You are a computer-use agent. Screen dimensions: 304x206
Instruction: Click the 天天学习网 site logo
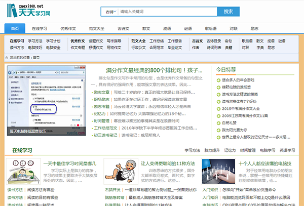(29, 11)
